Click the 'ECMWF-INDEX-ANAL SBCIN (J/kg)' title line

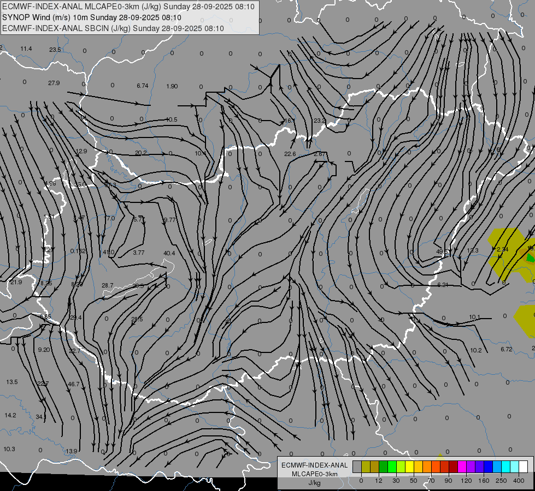pyautogui.click(x=113, y=28)
